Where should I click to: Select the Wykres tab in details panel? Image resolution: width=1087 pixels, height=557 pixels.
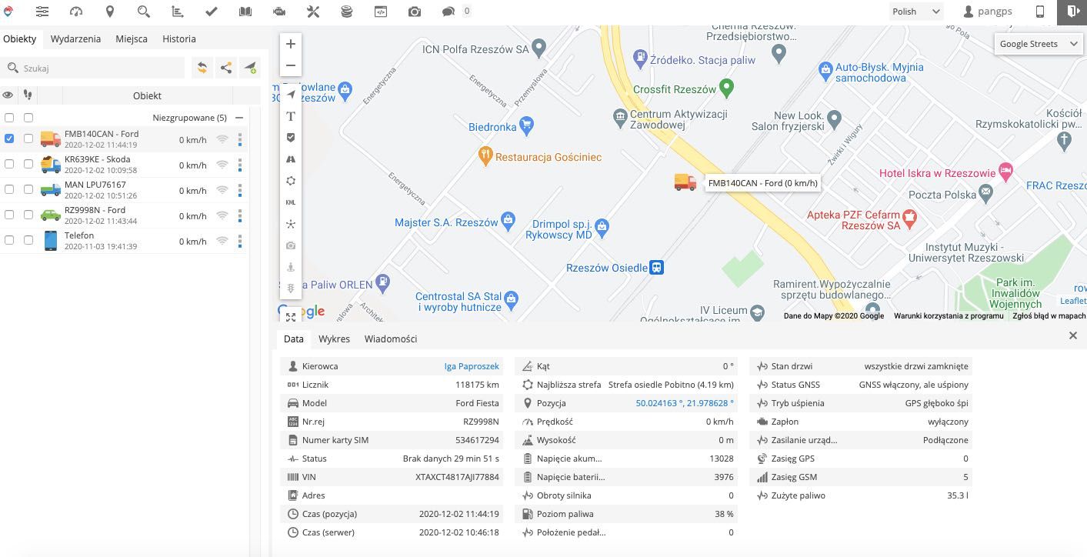(334, 339)
